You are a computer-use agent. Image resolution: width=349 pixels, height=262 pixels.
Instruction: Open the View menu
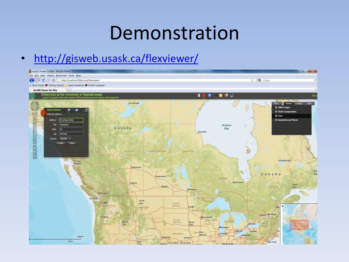43,76
